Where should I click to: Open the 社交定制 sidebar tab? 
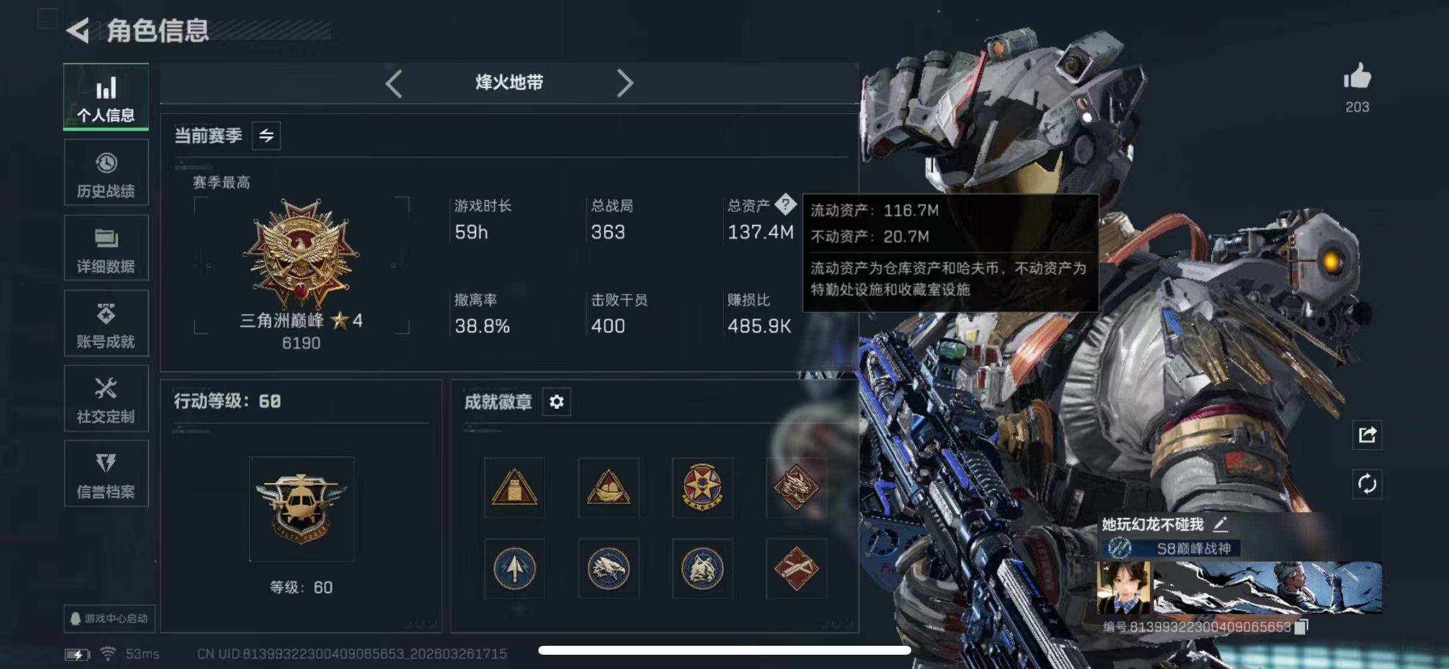click(x=106, y=398)
